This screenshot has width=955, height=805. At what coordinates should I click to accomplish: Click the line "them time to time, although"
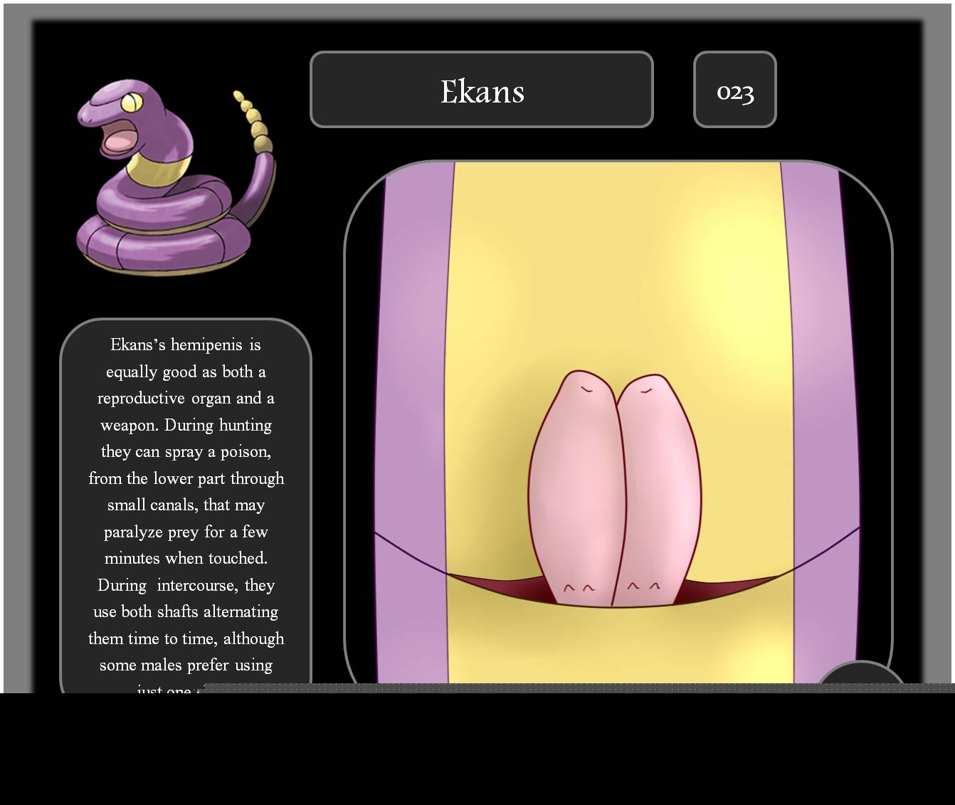pyautogui.click(x=186, y=638)
